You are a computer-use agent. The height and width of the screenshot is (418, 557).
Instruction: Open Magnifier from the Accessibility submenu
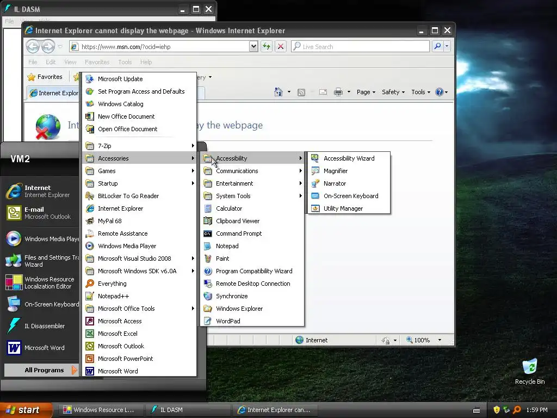point(348,171)
